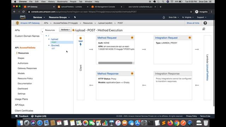The image size is (226, 127).
Task: Open Finder from the Dock
Action: [x=20, y=123]
